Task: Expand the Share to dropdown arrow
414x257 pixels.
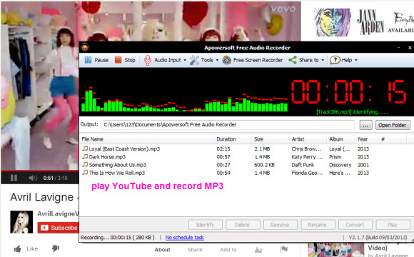Action: 323,61
